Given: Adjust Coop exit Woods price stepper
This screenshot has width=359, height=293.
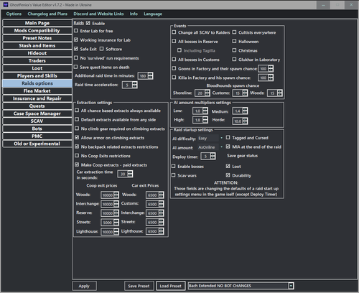Looking at the screenshot, I should coord(116,195).
